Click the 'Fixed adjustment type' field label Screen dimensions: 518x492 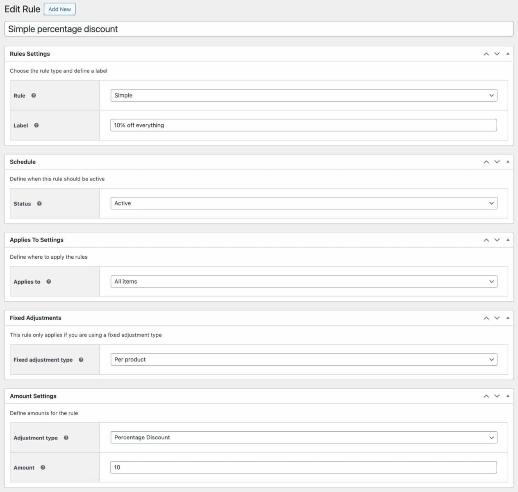click(x=43, y=360)
